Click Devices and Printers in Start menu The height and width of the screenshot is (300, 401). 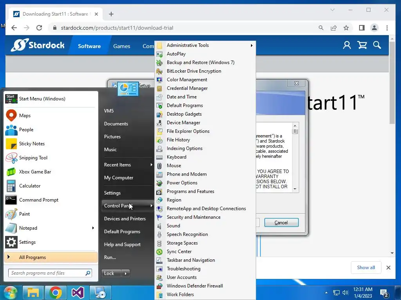pos(125,219)
